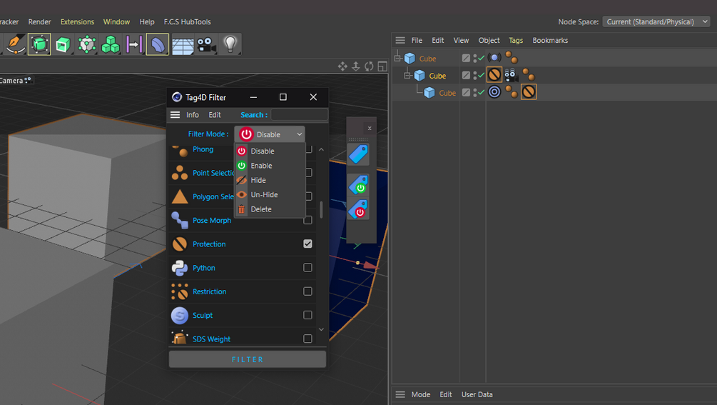This screenshot has height=405, width=717.
Task: Open Tag4D Filter hamburger menu
Action: click(175, 115)
